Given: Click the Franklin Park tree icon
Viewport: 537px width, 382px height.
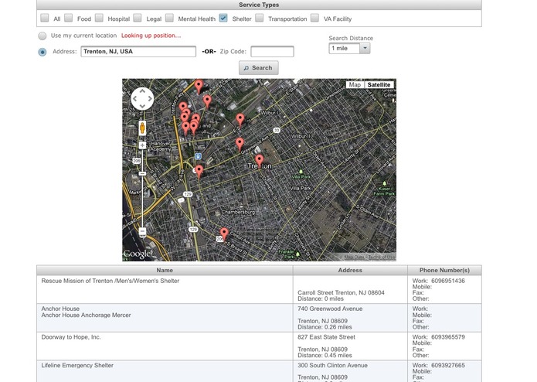Looking at the screenshot, I should pos(297,254).
